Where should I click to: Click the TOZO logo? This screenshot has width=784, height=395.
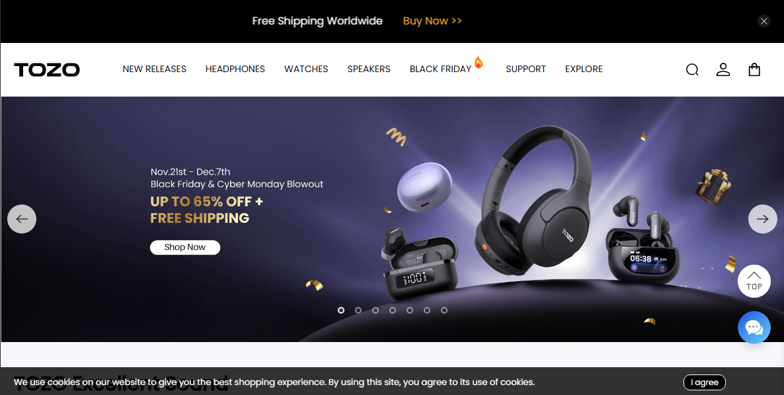47,69
